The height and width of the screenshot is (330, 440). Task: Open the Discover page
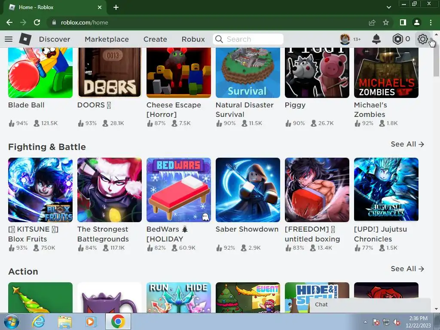click(x=55, y=39)
